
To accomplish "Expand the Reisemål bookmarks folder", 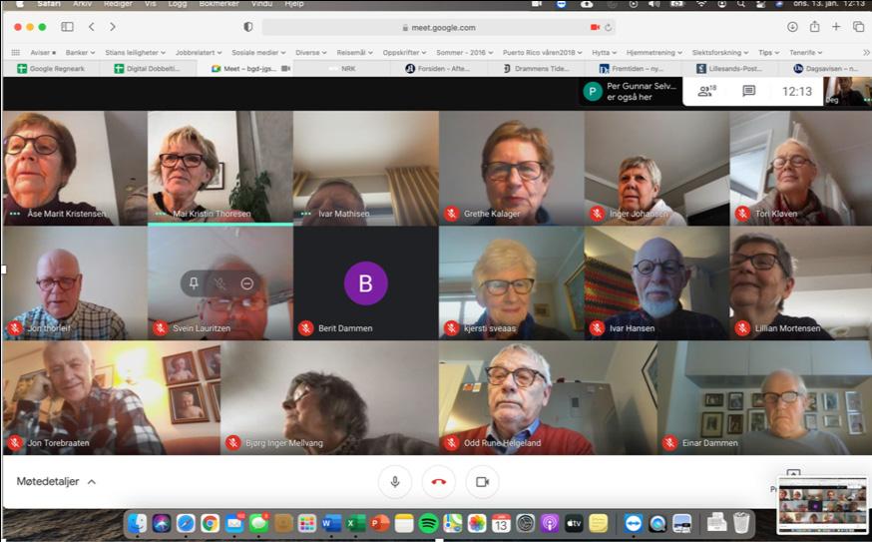I will [x=355, y=52].
